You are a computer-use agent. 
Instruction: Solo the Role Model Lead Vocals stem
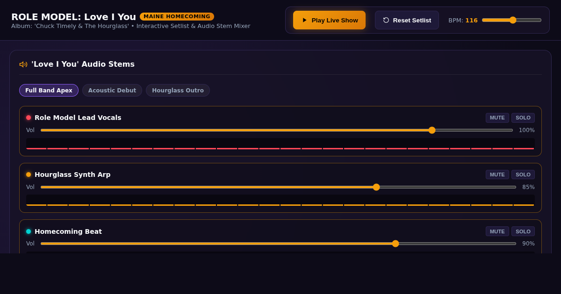click(x=523, y=118)
